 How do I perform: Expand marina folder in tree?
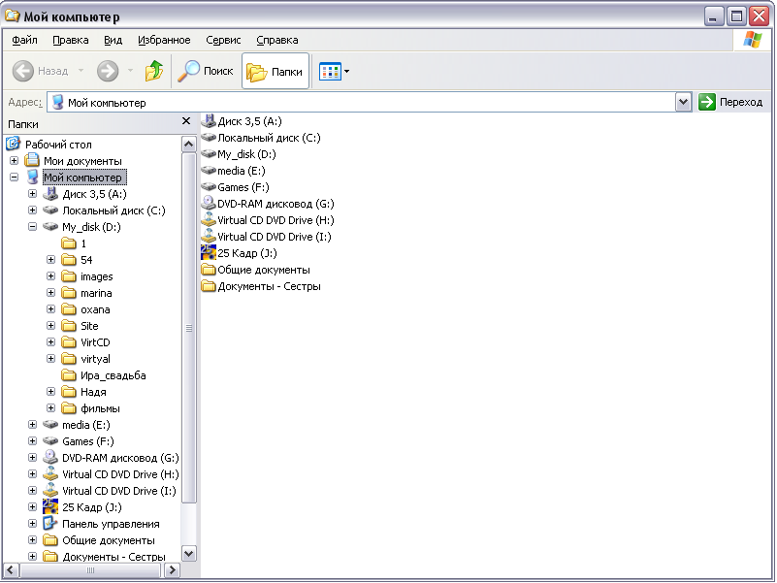pos(51,293)
